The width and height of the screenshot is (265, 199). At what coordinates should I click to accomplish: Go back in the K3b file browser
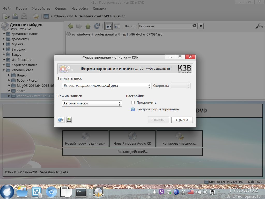pos(70,26)
